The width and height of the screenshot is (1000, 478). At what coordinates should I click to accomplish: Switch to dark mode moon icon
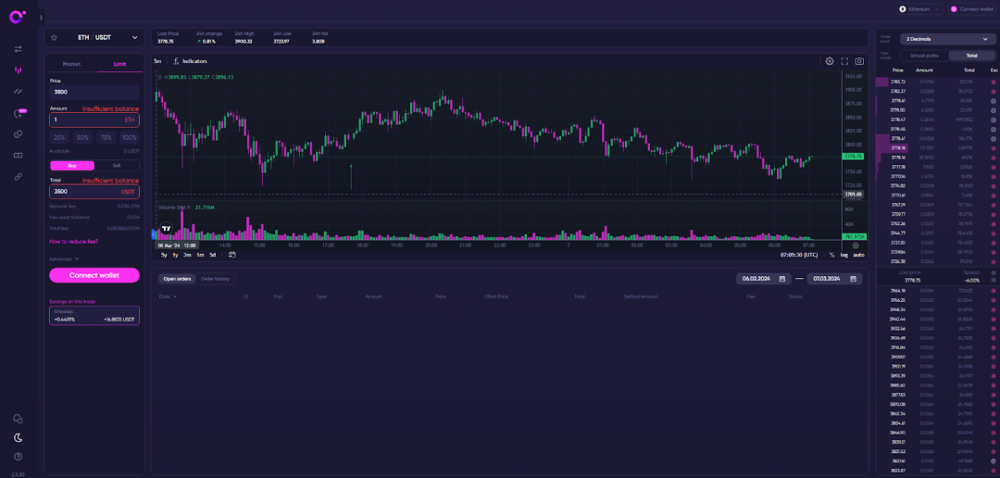18,437
